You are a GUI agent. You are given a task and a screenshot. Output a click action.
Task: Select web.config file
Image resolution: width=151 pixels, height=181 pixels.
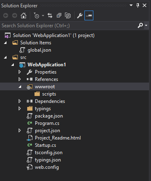[47, 167]
